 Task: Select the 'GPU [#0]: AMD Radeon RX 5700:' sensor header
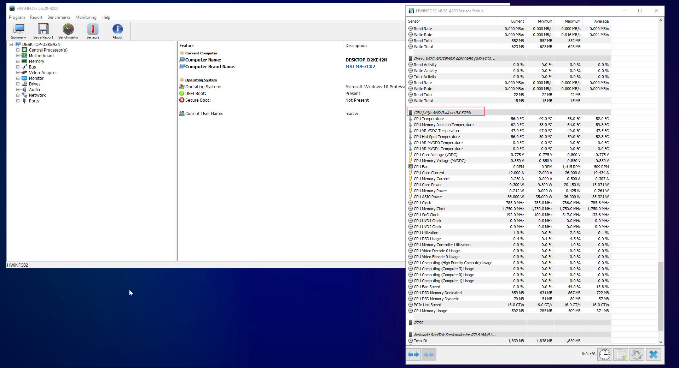[x=442, y=113]
